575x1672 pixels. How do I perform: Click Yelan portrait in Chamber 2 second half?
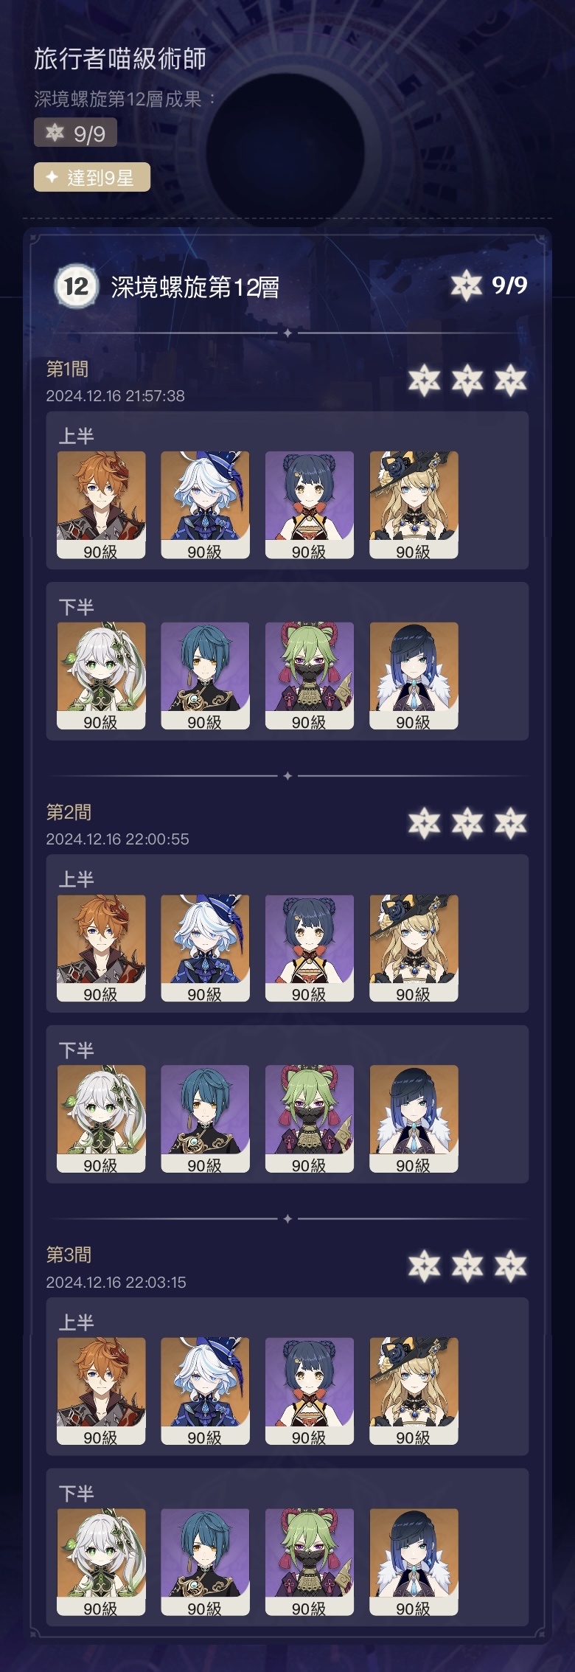click(x=414, y=1119)
